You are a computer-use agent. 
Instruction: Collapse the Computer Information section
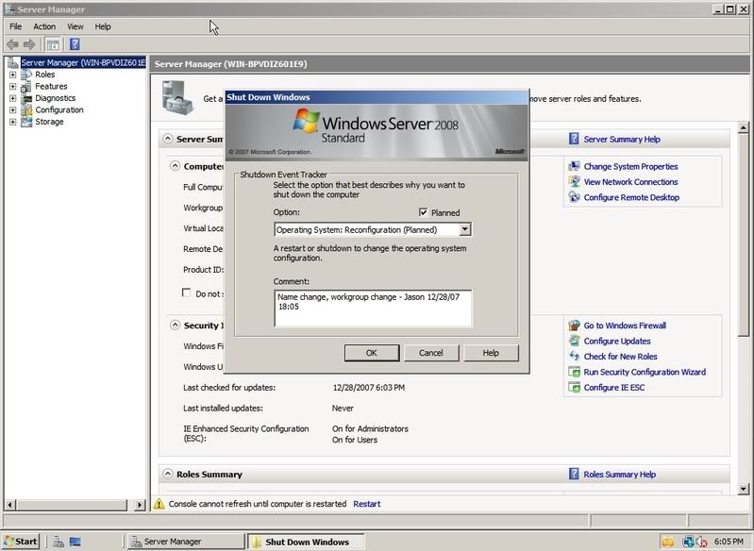pyautogui.click(x=175, y=166)
